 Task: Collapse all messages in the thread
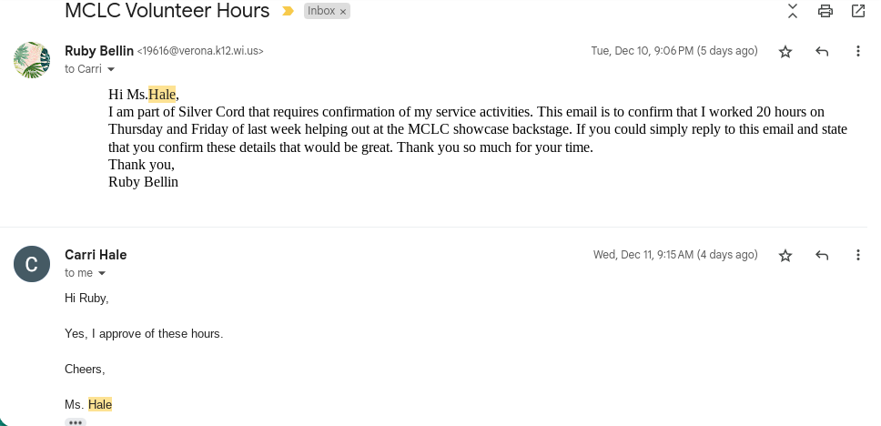pyautogui.click(x=793, y=11)
